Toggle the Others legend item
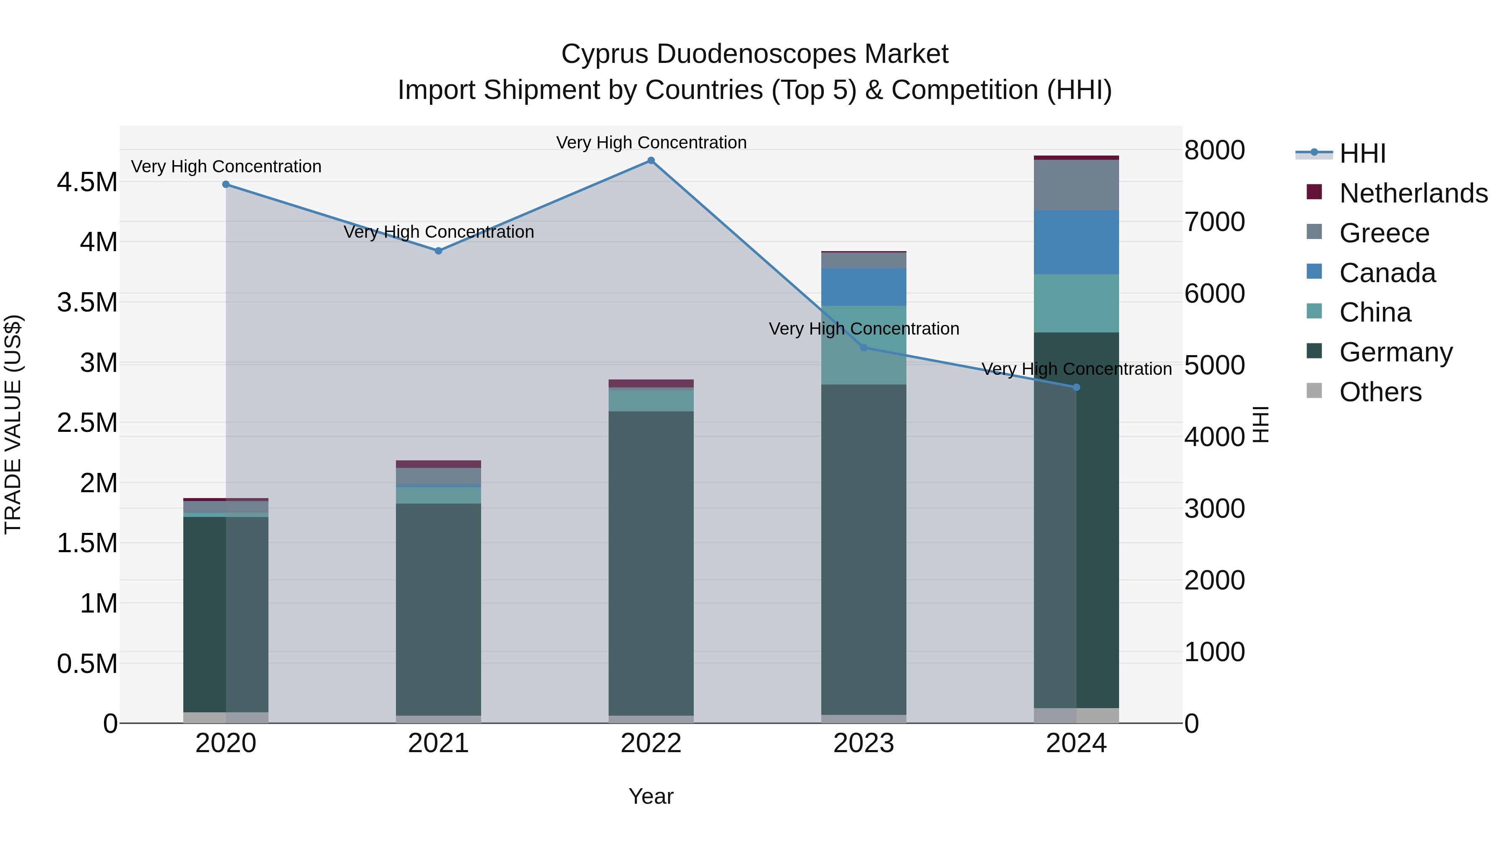The image size is (1510, 849). point(1364,392)
